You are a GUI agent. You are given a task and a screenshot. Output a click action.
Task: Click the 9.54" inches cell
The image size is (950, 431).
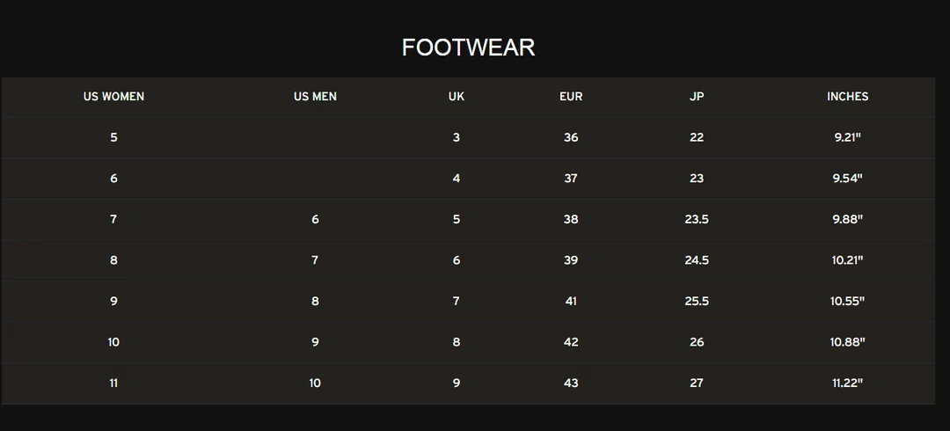coord(847,179)
